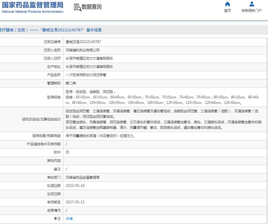This screenshot has width=268, height=224.
Task: Click the 基本信息 section heading
Action: 94,30
